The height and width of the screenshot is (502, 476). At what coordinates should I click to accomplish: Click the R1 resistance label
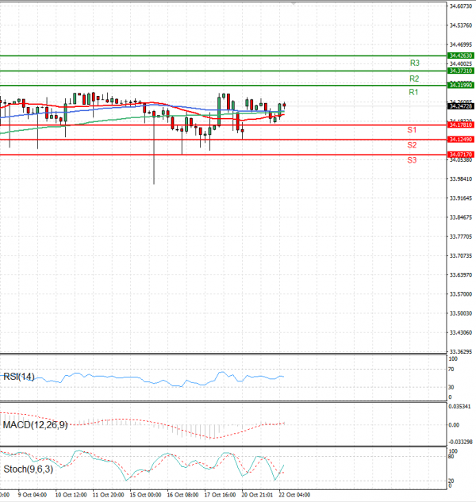pos(413,92)
